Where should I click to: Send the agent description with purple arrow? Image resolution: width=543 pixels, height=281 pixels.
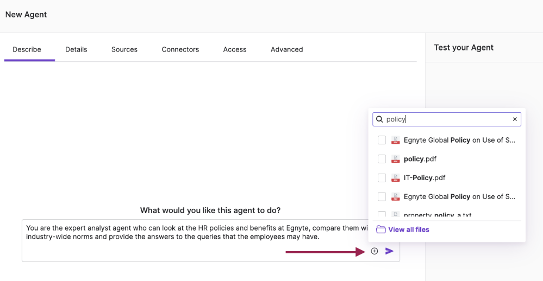[x=389, y=251]
